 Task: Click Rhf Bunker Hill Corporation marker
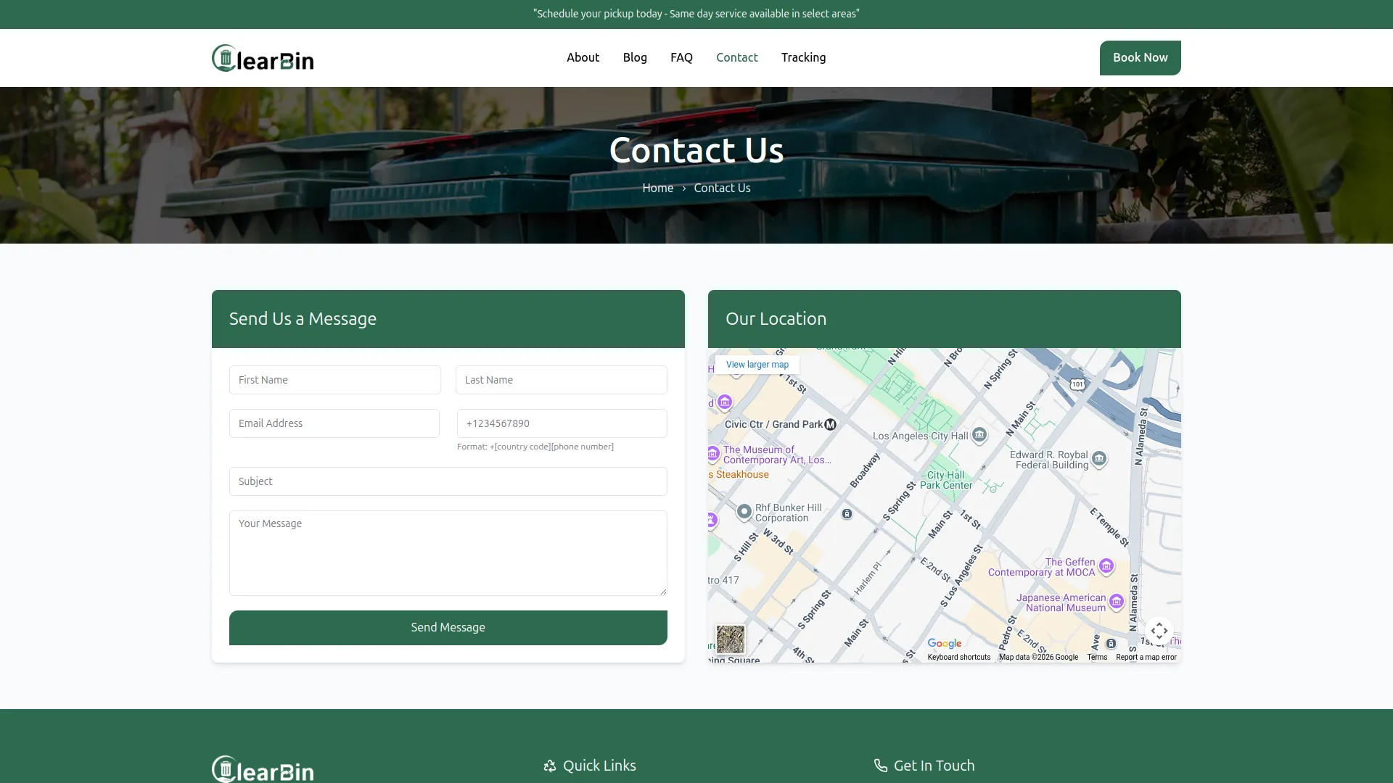pyautogui.click(x=744, y=512)
